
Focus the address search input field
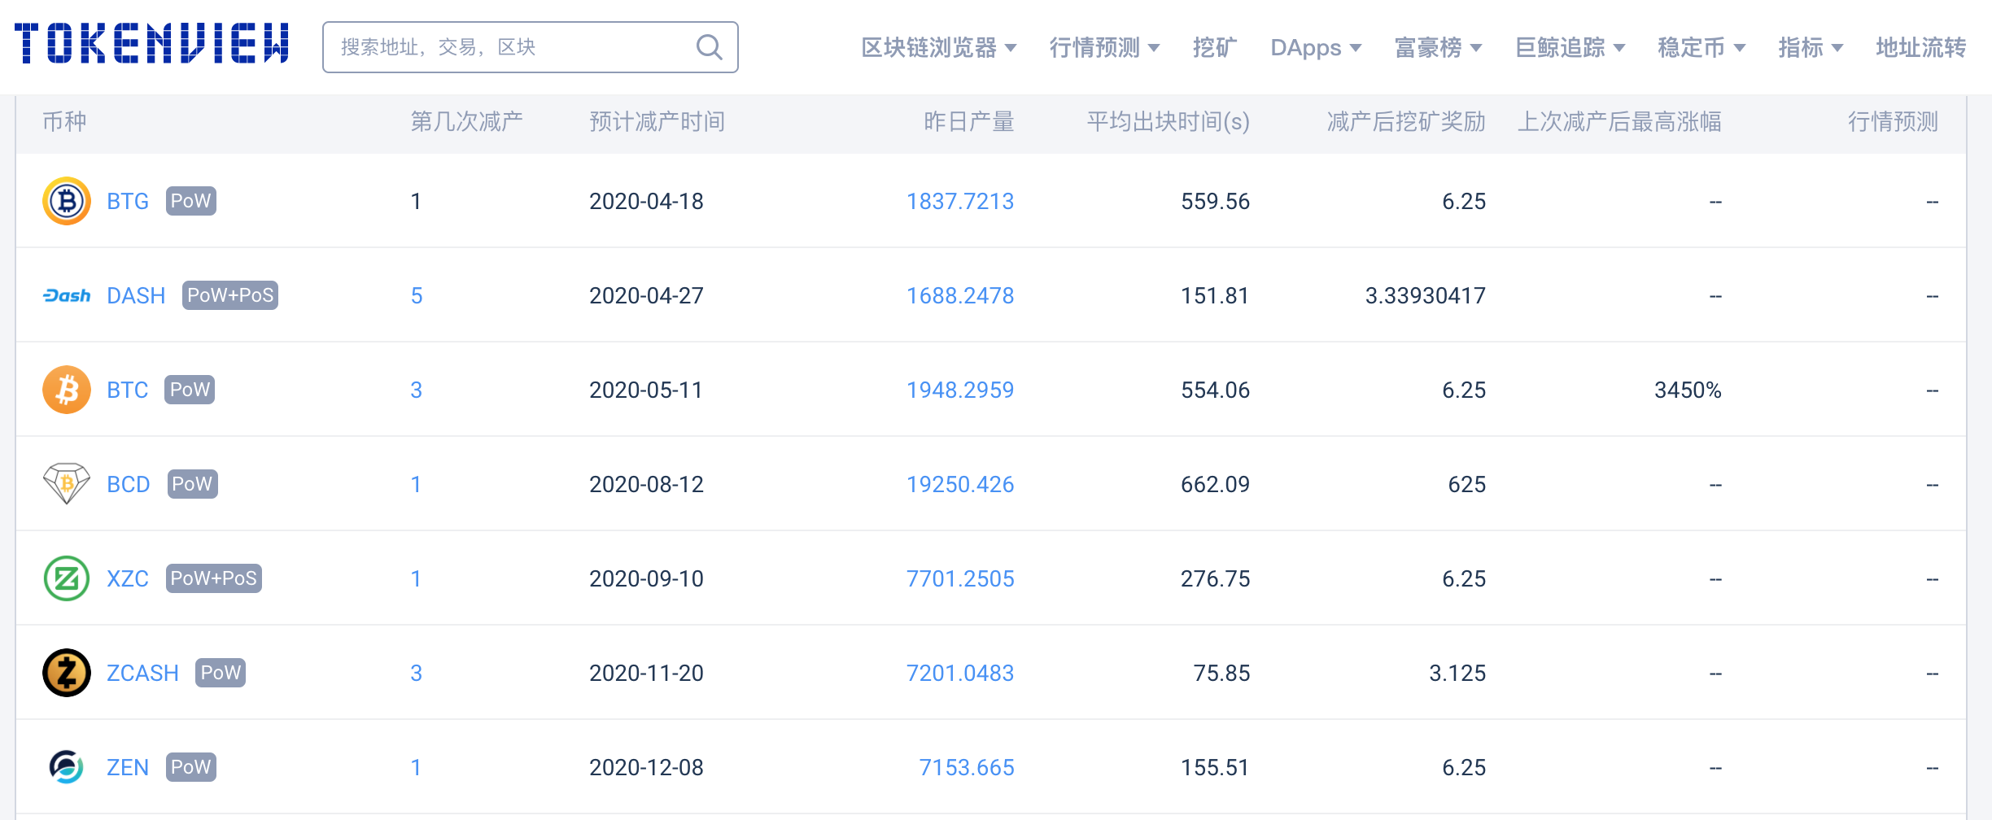coord(531,47)
